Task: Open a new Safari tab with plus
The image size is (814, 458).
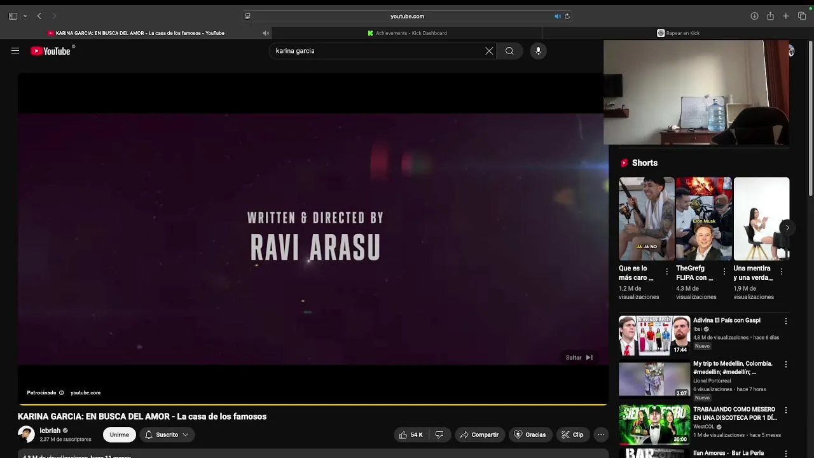Action: [x=786, y=16]
